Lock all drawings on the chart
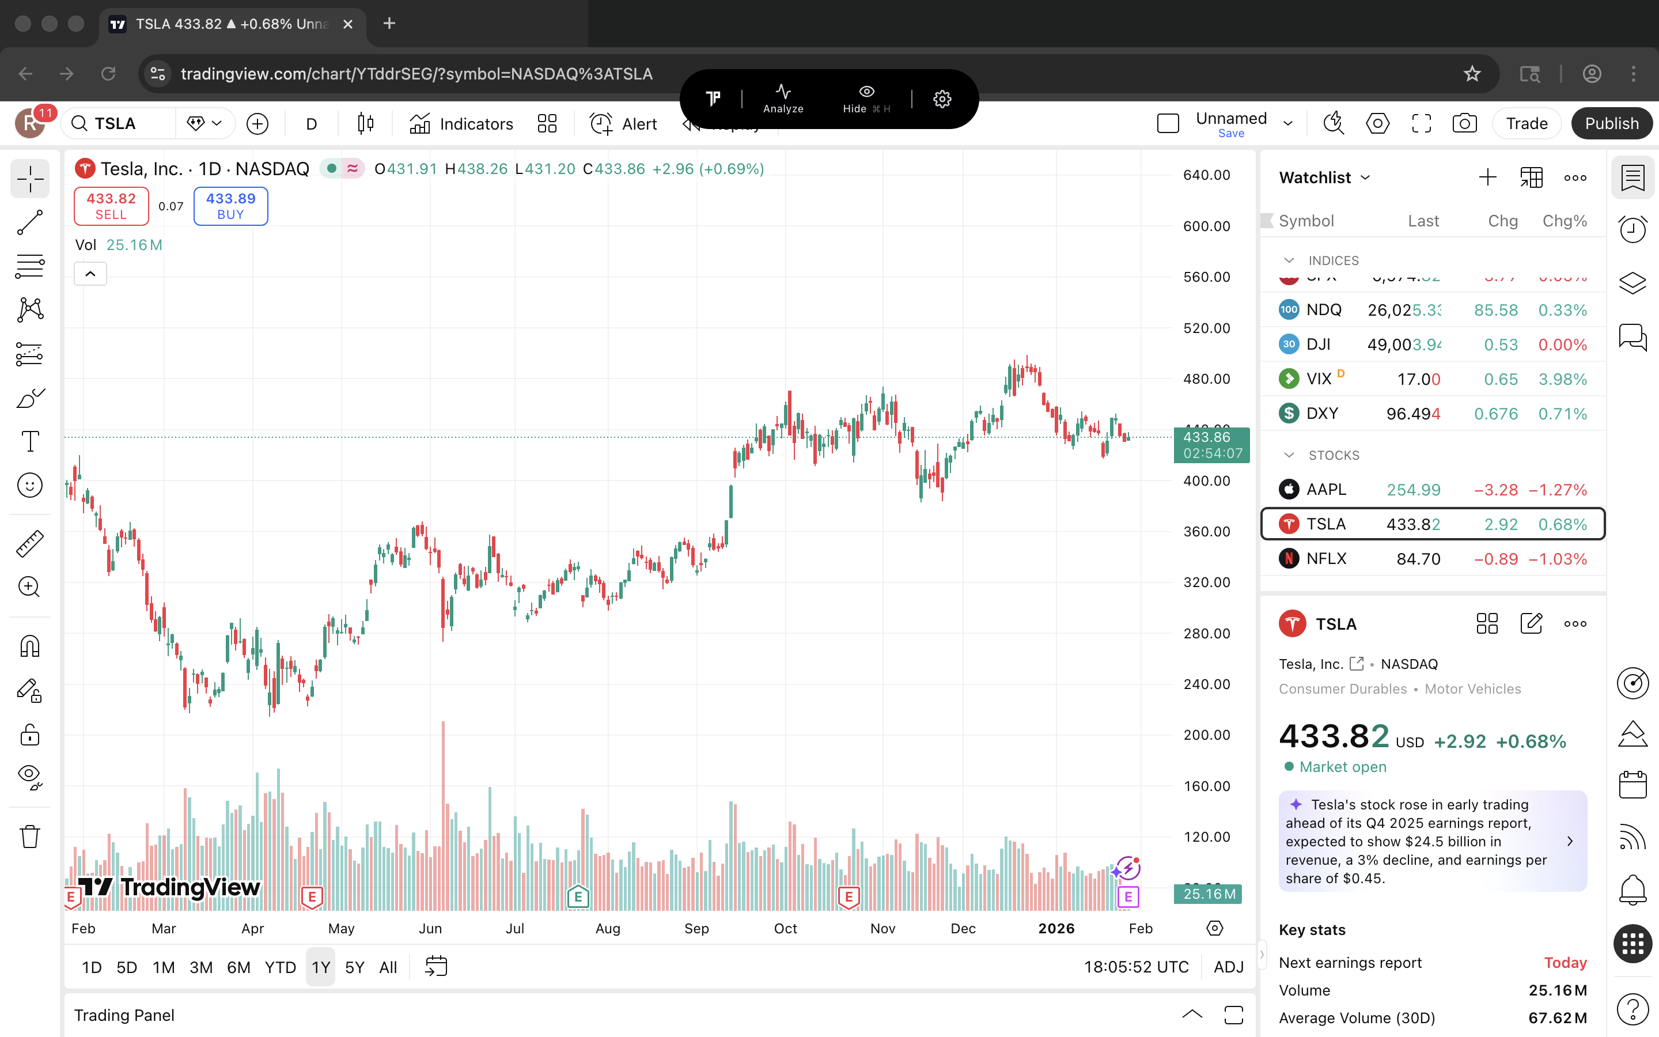 click(29, 735)
